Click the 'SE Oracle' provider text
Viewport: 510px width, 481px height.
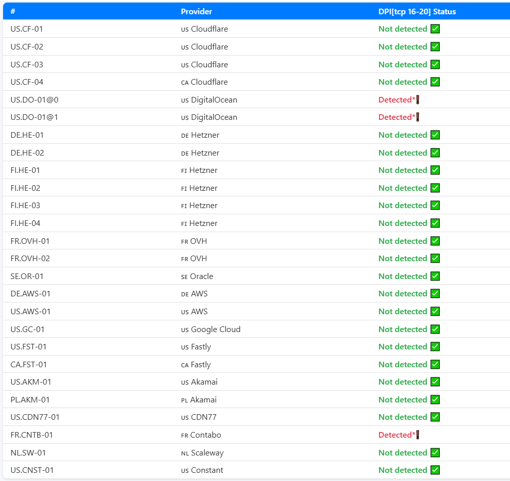(197, 276)
